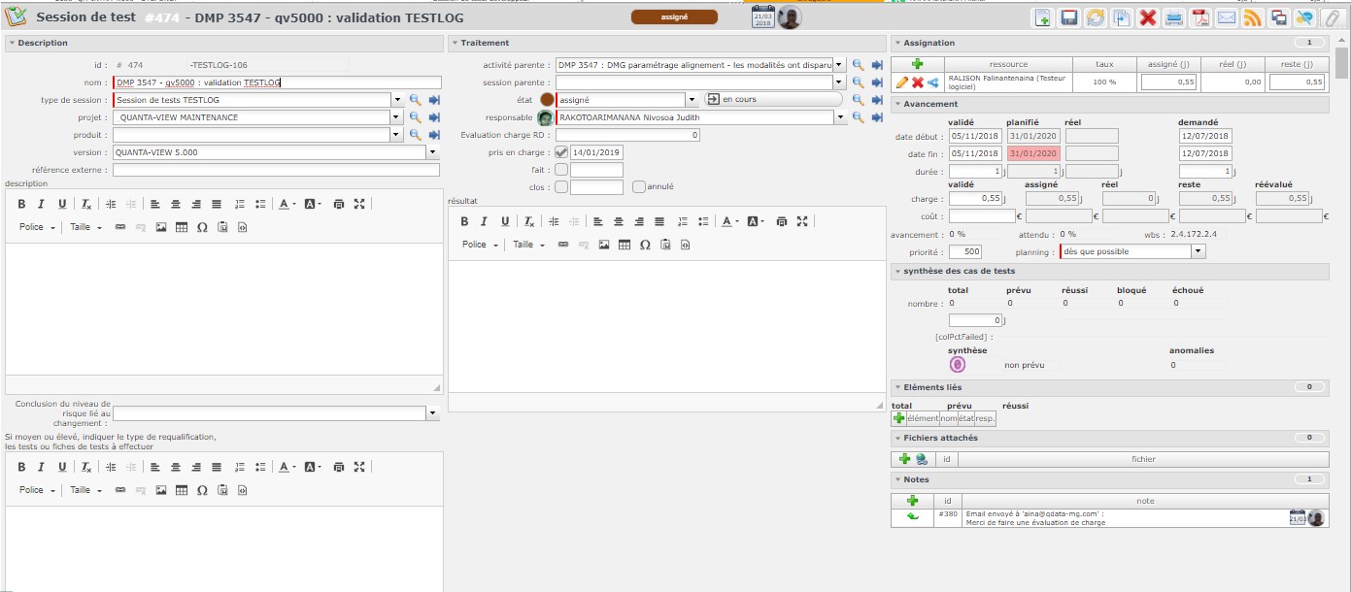
Task: Expand the 'version' QUANTA-VIEW 5.000 dropdown
Action: [x=432, y=152]
